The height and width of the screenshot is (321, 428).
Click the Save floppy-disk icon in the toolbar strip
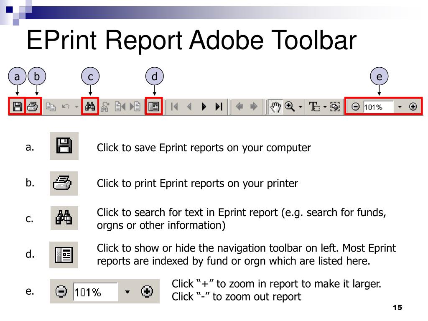17,107
